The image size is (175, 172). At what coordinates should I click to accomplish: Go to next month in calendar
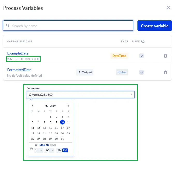click(68, 106)
